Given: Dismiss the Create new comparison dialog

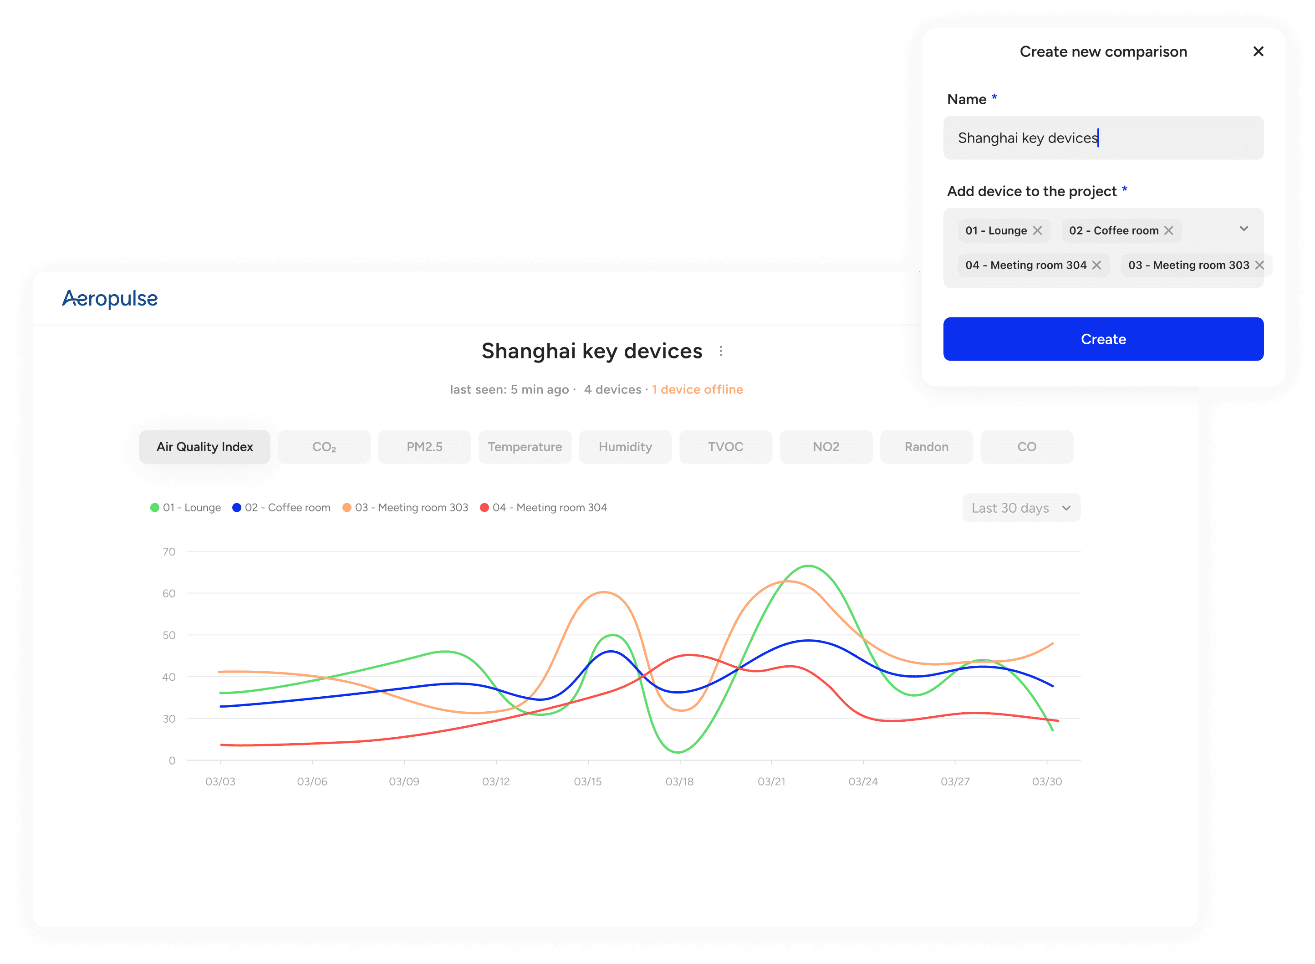Looking at the screenshot, I should click(1259, 51).
